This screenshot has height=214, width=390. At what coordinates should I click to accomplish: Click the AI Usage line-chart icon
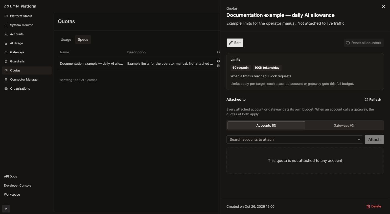coord(6,43)
